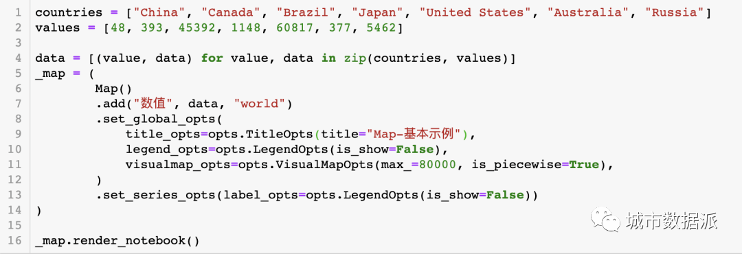
Task: Click False in legend_opts line
Action: pyautogui.click(x=415, y=150)
